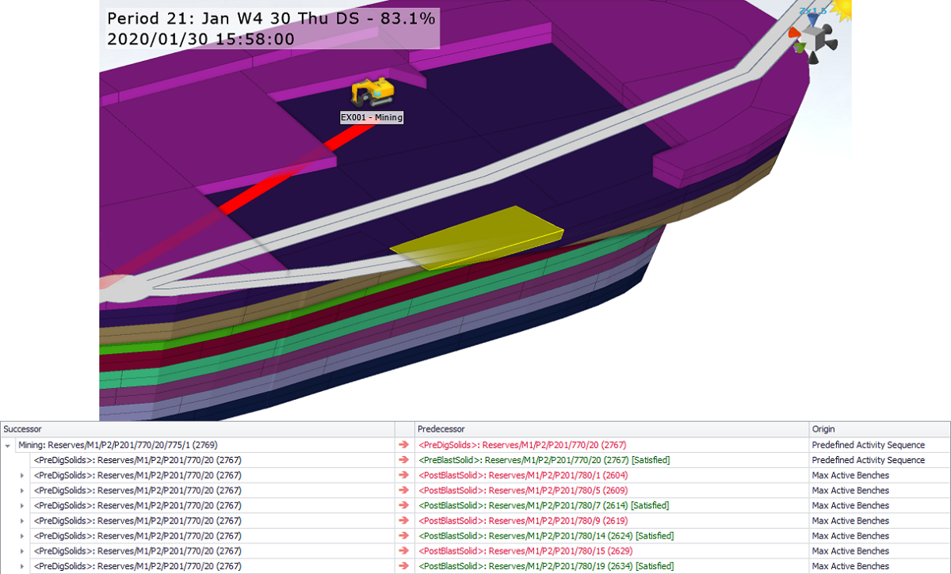The height and width of the screenshot is (574, 951).
Task: Collapse the Mining Reserves 775/1 (2769) row
Action: [x=8, y=446]
